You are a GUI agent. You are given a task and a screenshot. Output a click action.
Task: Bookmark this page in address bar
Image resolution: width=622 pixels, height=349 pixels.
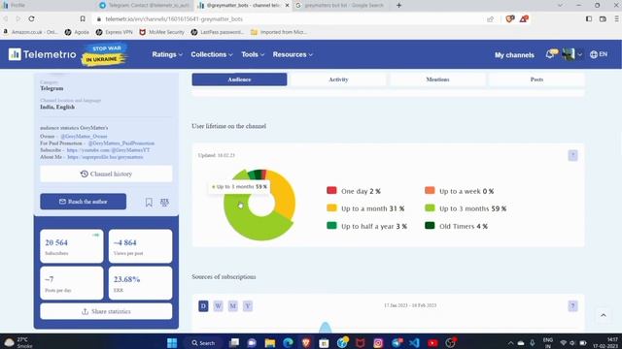pyautogui.click(x=83, y=18)
